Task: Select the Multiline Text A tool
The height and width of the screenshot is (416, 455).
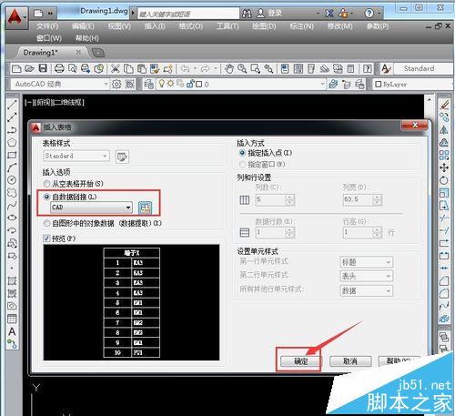Action: [12, 331]
